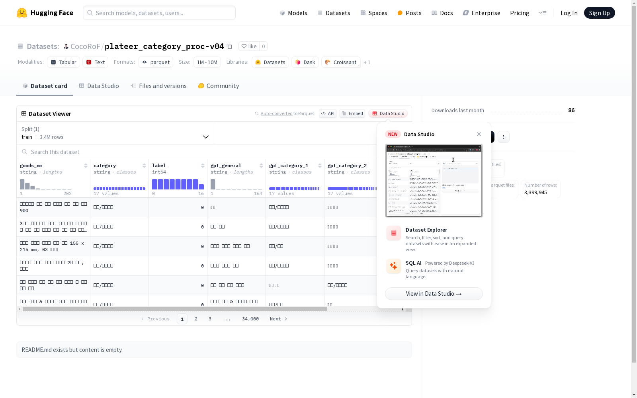The width and height of the screenshot is (637, 398).
Task: Click the plateer_category_proc-v04 dataset title
Action: [x=164, y=46]
